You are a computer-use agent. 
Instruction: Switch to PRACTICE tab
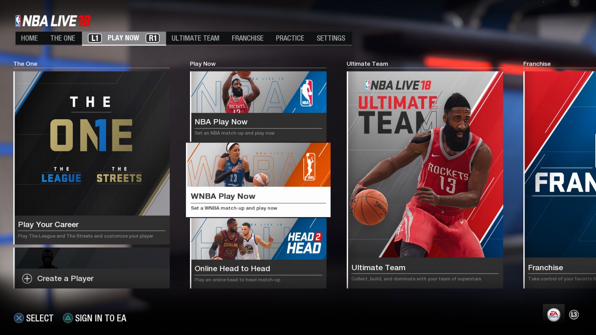point(290,38)
